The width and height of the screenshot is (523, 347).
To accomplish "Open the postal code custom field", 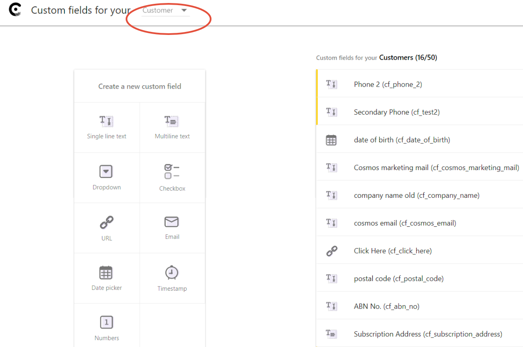I will [x=398, y=278].
